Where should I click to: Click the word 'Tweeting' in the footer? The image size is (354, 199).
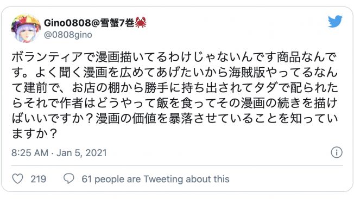(163, 179)
